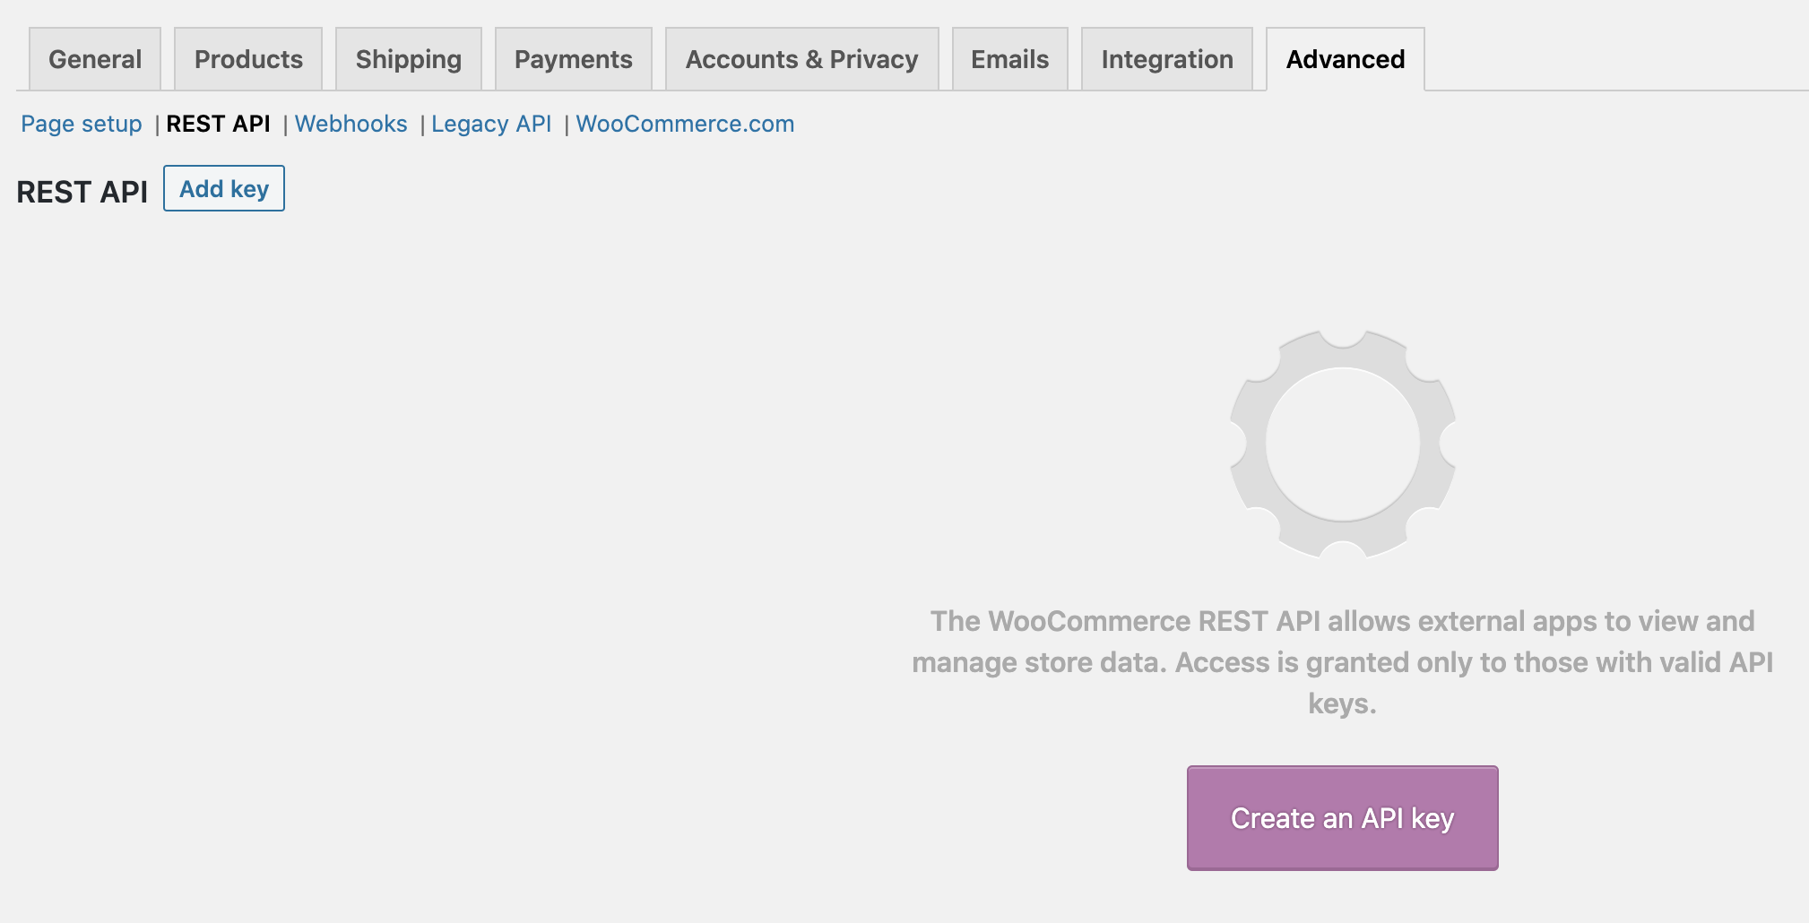This screenshot has height=923, width=1809.
Task: Click the REST API page heading
Action: pos(82,192)
